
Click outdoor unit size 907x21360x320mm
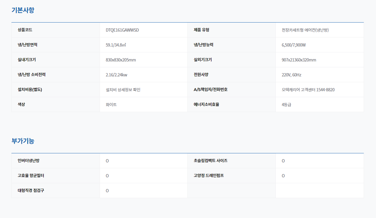(299, 60)
